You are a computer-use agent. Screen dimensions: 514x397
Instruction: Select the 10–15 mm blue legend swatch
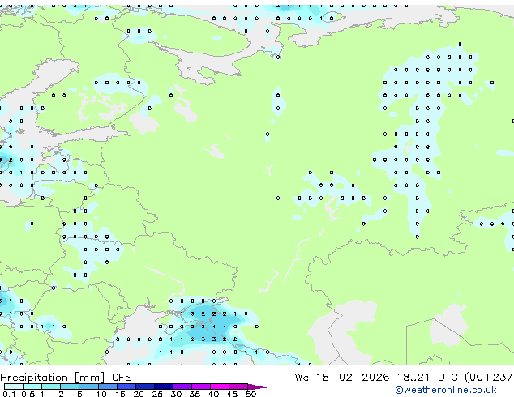tap(108, 386)
